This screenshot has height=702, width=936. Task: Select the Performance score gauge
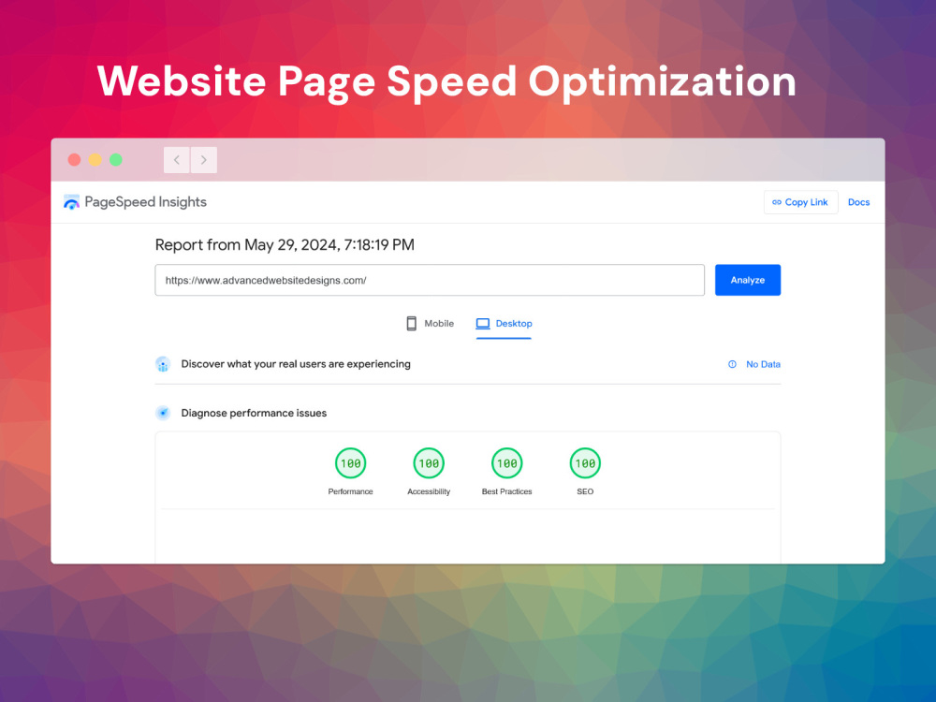click(x=350, y=463)
